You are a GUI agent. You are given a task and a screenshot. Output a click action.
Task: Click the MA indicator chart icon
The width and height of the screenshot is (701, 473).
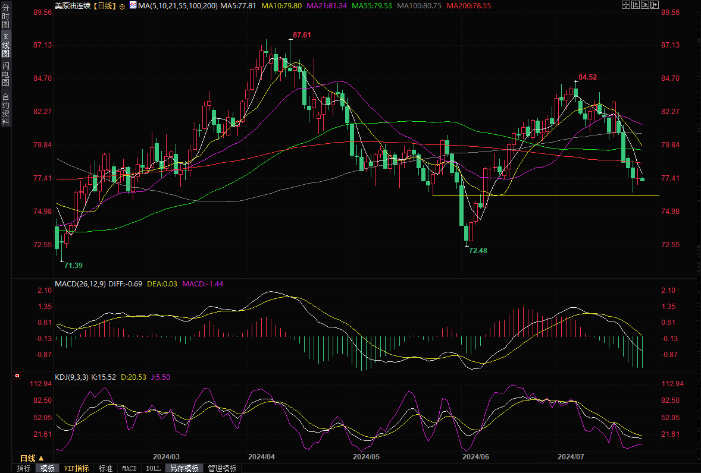point(133,5)
